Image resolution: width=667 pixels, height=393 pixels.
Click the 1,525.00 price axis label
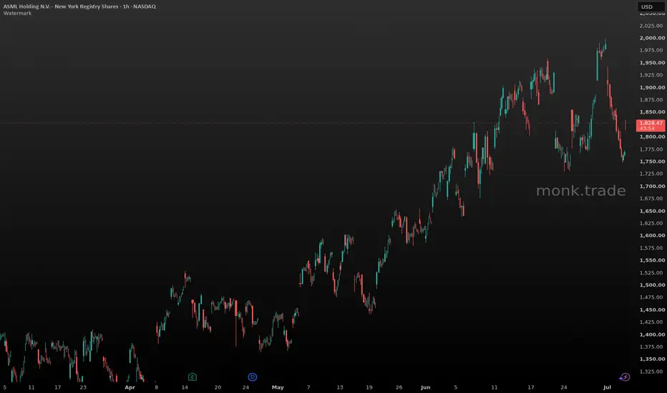coord(651,273)
